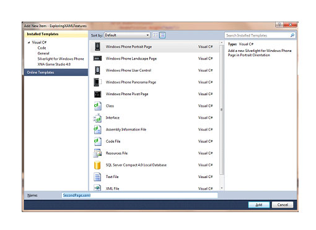The width and height of the screenshot is (316, 230).
Task: Switch to medium icons view
Action: coord(162,35)
